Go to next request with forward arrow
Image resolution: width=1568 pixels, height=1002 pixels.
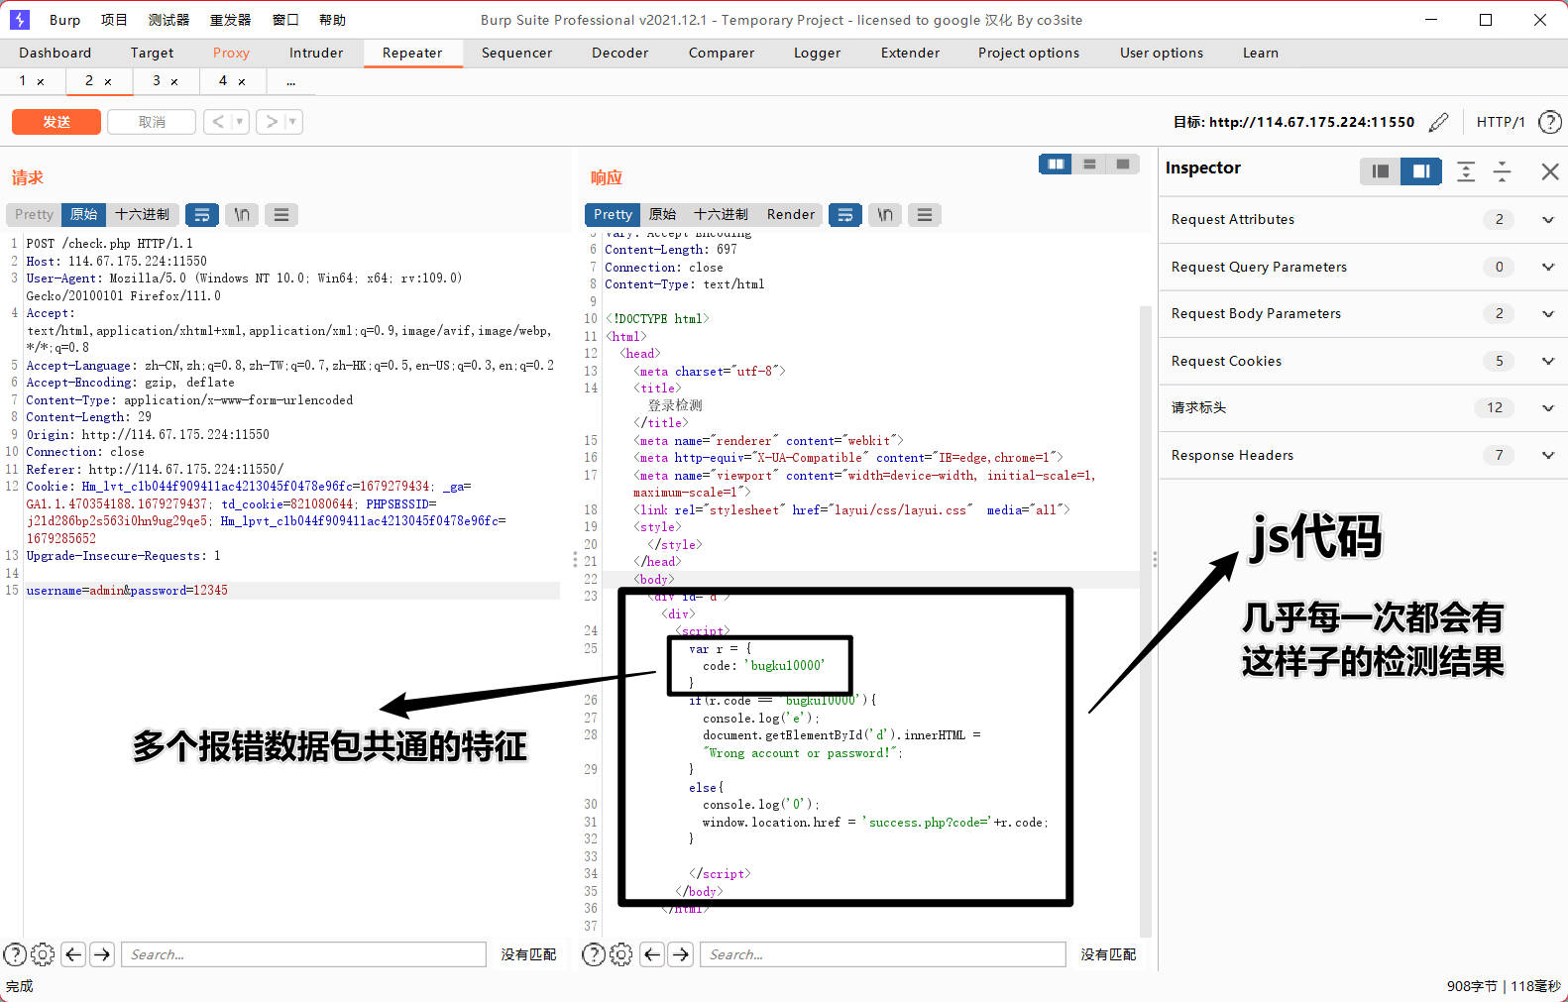[x=271, y=122]
